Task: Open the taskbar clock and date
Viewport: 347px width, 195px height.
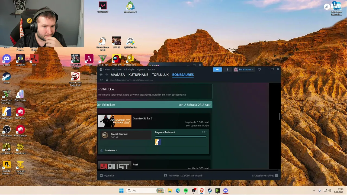Action: (x=339, y=191)
